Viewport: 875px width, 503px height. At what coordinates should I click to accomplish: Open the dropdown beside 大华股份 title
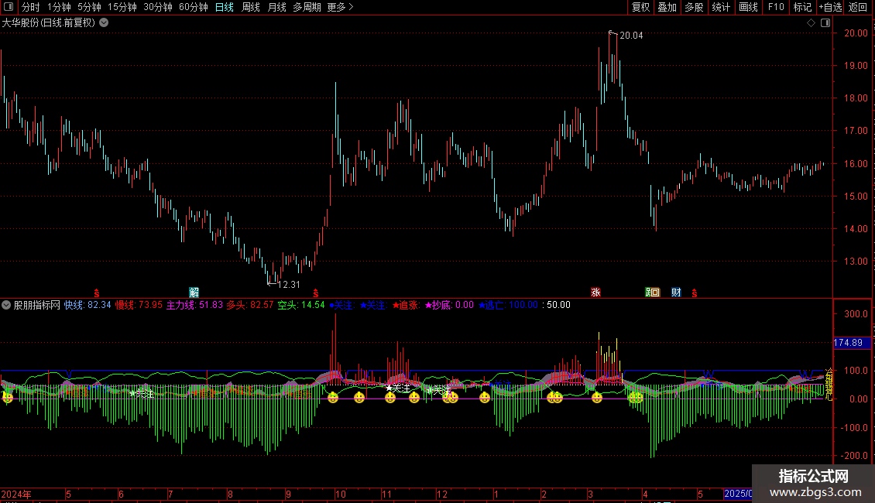pos(104,23)
